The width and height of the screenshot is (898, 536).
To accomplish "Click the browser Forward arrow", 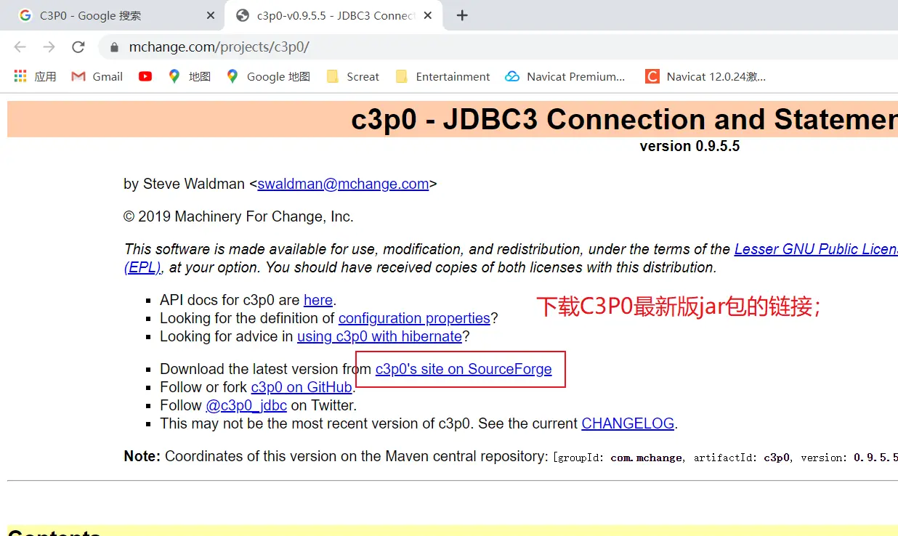I will 49,47.
